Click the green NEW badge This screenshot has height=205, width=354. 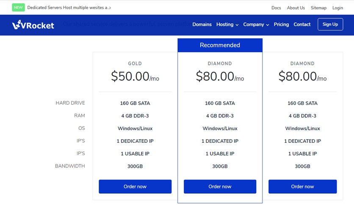18,8
